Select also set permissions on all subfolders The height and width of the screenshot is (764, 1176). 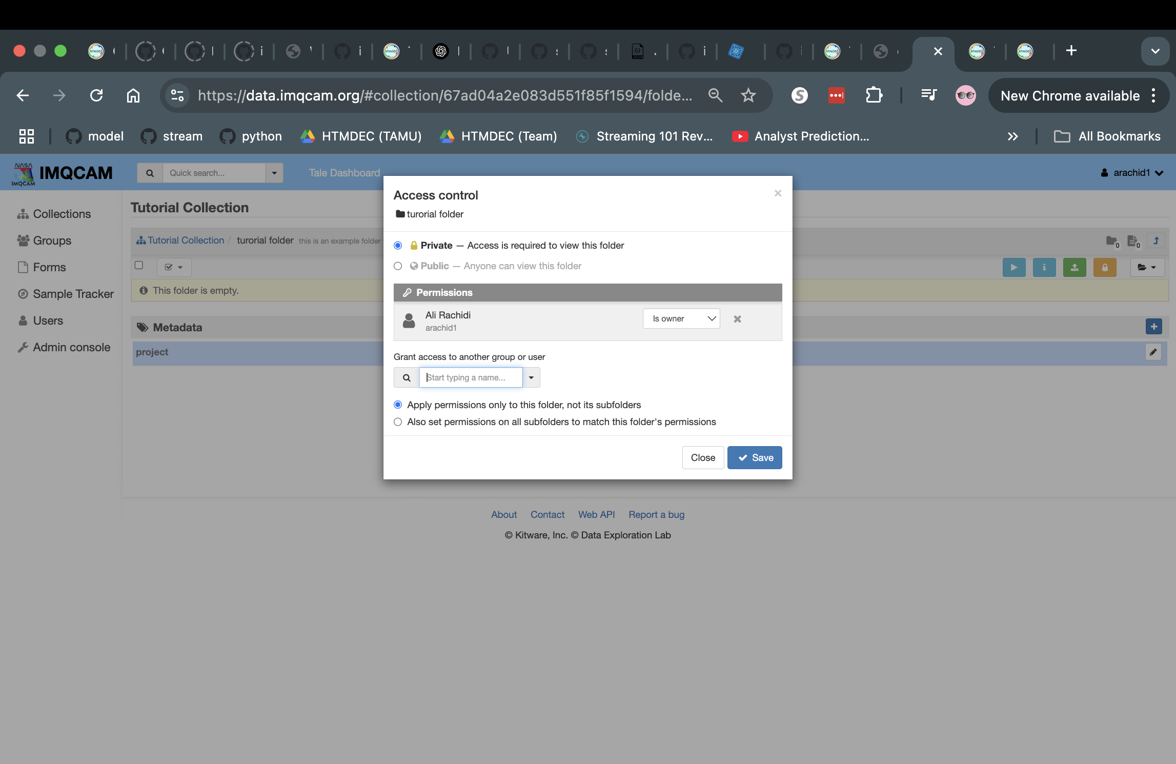398,422
